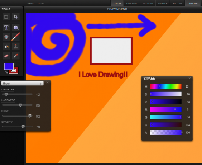Click the blue fill color swatch
Screen dimensions: 202x165
pos(9,66)
